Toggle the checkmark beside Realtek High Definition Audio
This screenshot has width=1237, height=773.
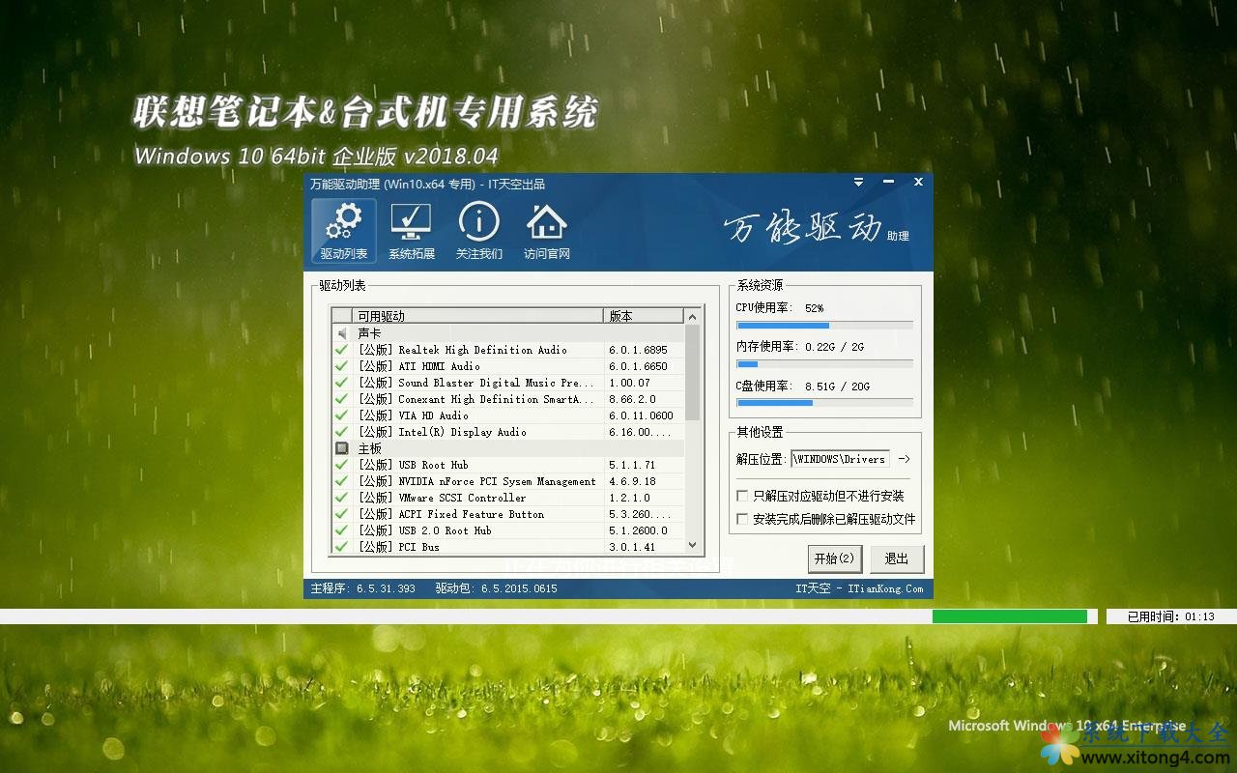click(341, 349)
